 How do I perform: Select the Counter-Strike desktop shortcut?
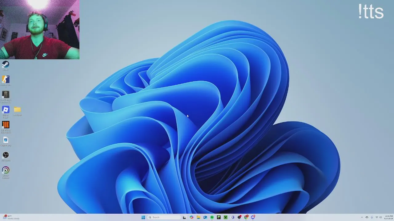6,81
